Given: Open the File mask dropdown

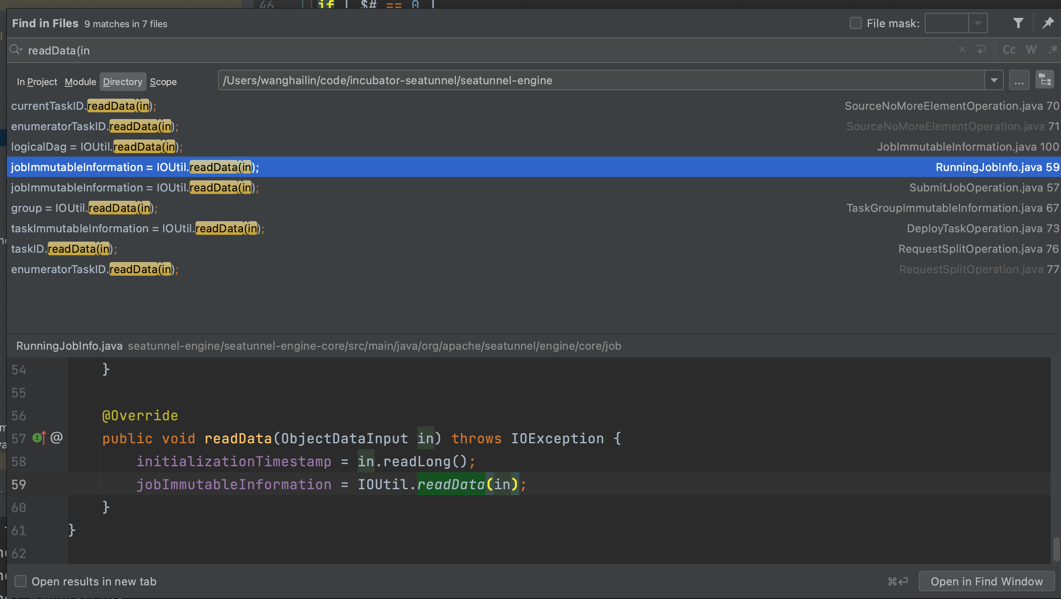Looking at the screenshot, I should click(x=978, y=23).
